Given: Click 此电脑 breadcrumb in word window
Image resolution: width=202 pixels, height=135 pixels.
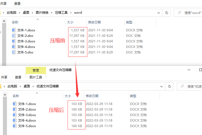Looking at the screenshot, I should tap(12, 13).
